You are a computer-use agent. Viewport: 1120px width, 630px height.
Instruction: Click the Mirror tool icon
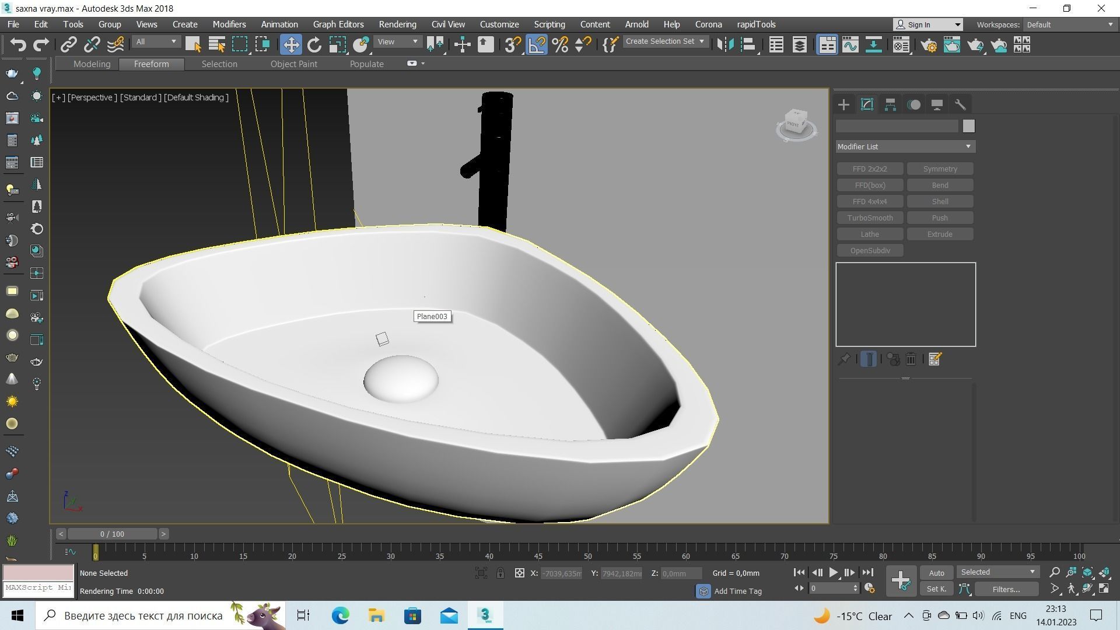725,44
